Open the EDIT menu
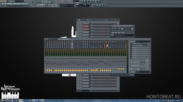The width and height of the screenshot is (183, 102). tap(5, 4)
